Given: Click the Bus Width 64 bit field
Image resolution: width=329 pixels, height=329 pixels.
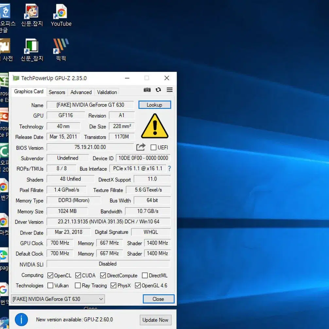Looking at the screenshot, I should pos(152,200).
